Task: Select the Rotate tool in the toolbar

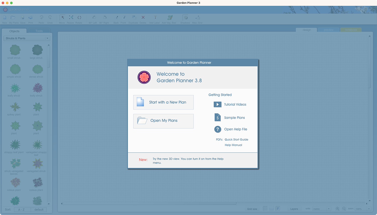Action: point(79,19)
